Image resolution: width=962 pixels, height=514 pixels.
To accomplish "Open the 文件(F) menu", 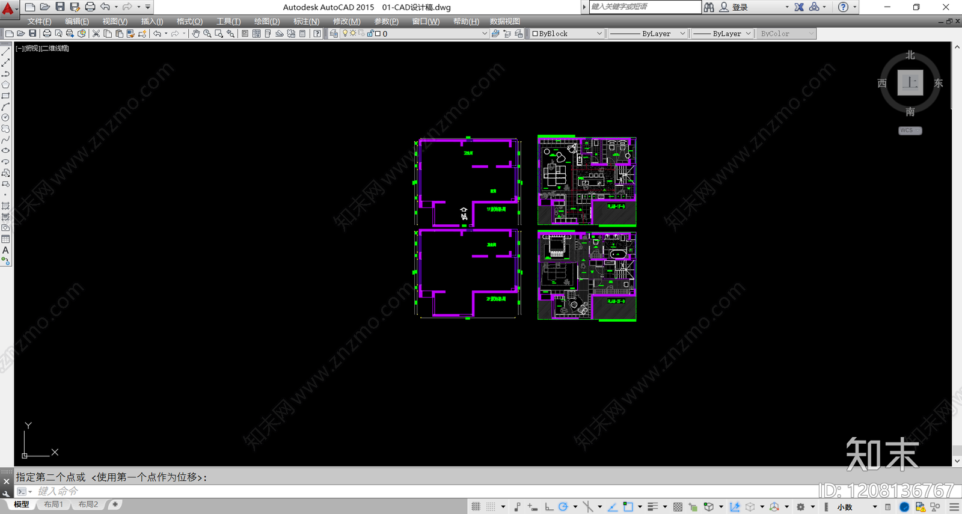I will 39,21.
